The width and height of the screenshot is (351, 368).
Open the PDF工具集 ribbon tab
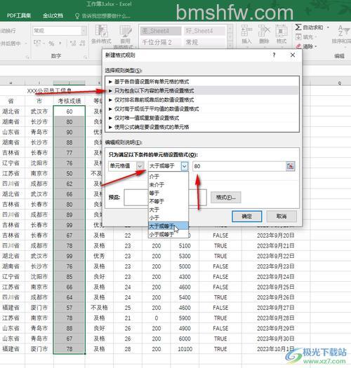click(x=19, y=15)
